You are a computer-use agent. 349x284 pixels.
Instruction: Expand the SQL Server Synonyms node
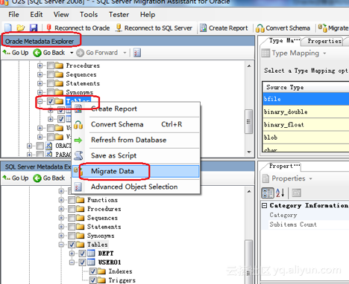pos(61,236)
